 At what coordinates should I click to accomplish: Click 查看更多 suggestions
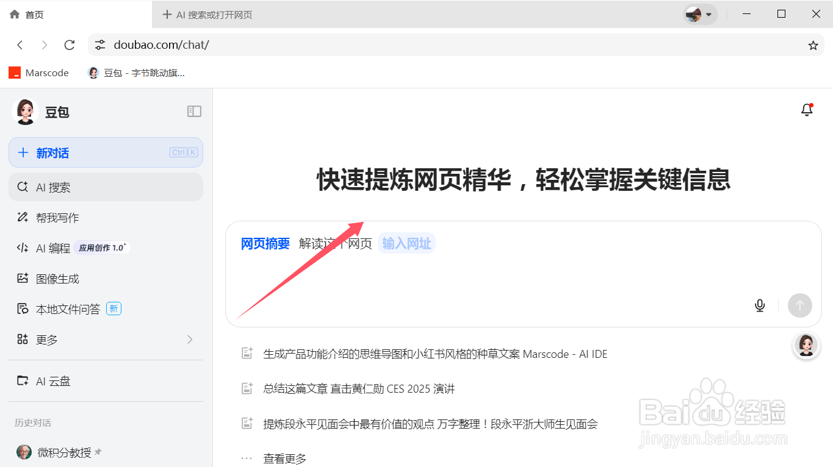click(285, 458)
